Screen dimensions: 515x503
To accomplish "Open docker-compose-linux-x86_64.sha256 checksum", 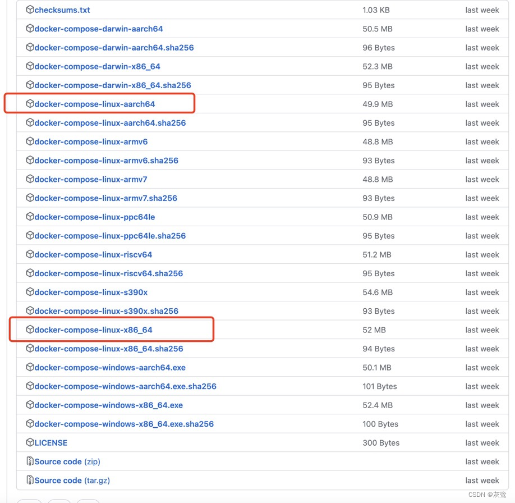I will pyautogui.click(x=109, y=349).
